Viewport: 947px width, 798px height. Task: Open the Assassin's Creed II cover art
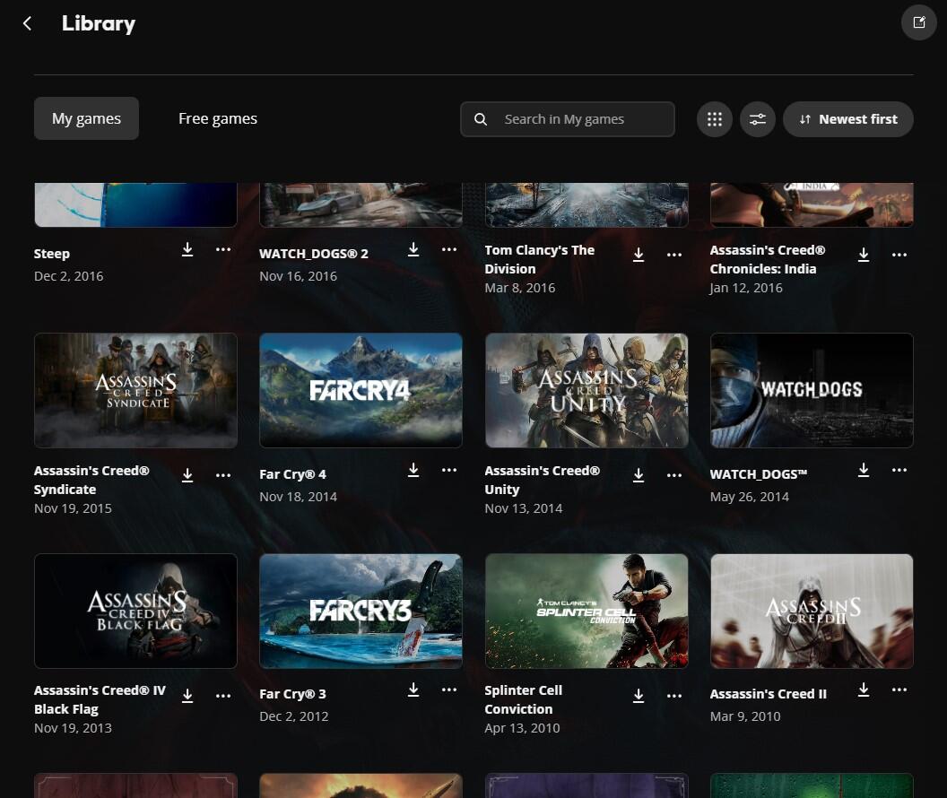pos(812,611)
